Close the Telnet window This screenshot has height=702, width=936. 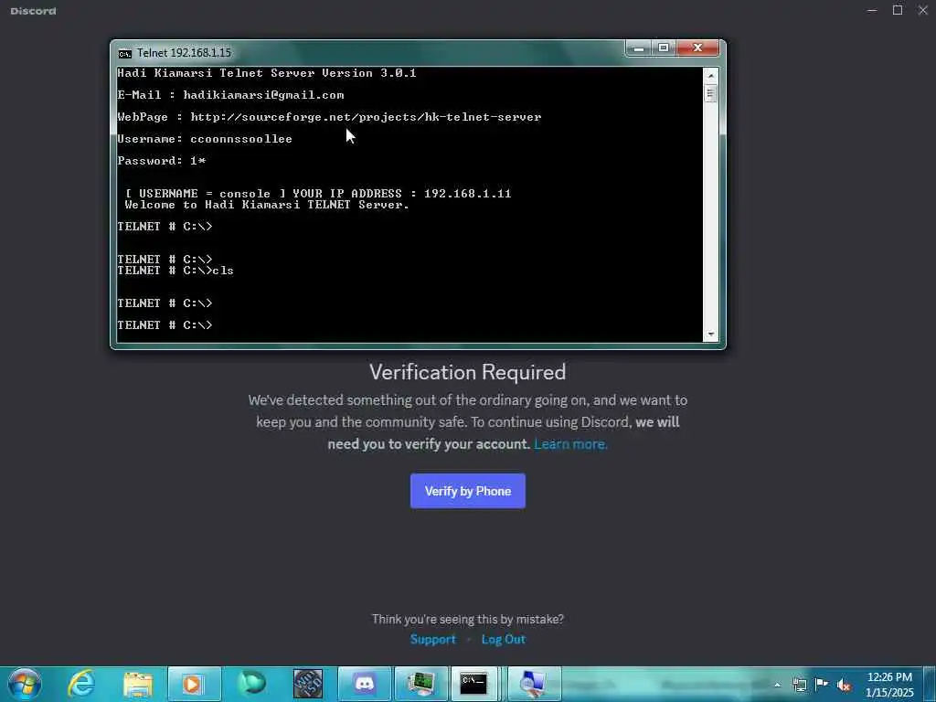[x=697, y=48]
